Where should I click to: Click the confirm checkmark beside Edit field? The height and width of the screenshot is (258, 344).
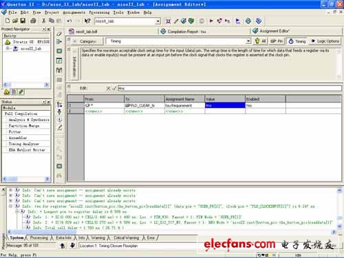point(114,88)
